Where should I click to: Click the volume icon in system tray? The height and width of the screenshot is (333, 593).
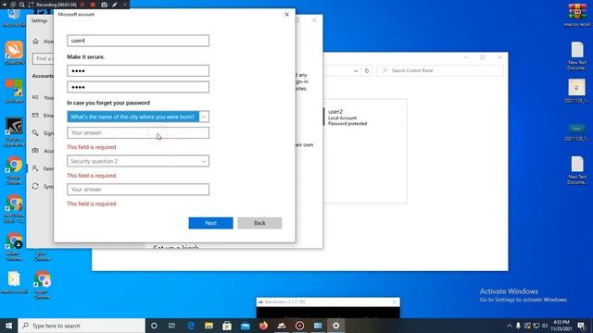pos(545,326)
